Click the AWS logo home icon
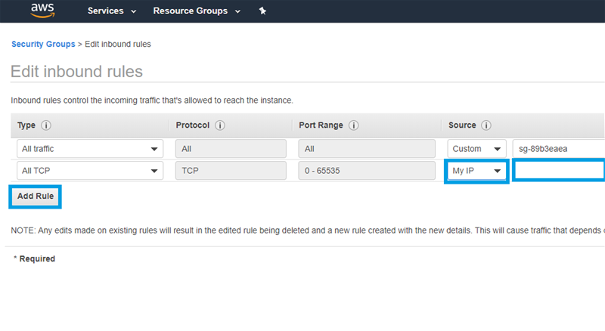The width and height of the screenshot is (605, 331). pos(43,11)
